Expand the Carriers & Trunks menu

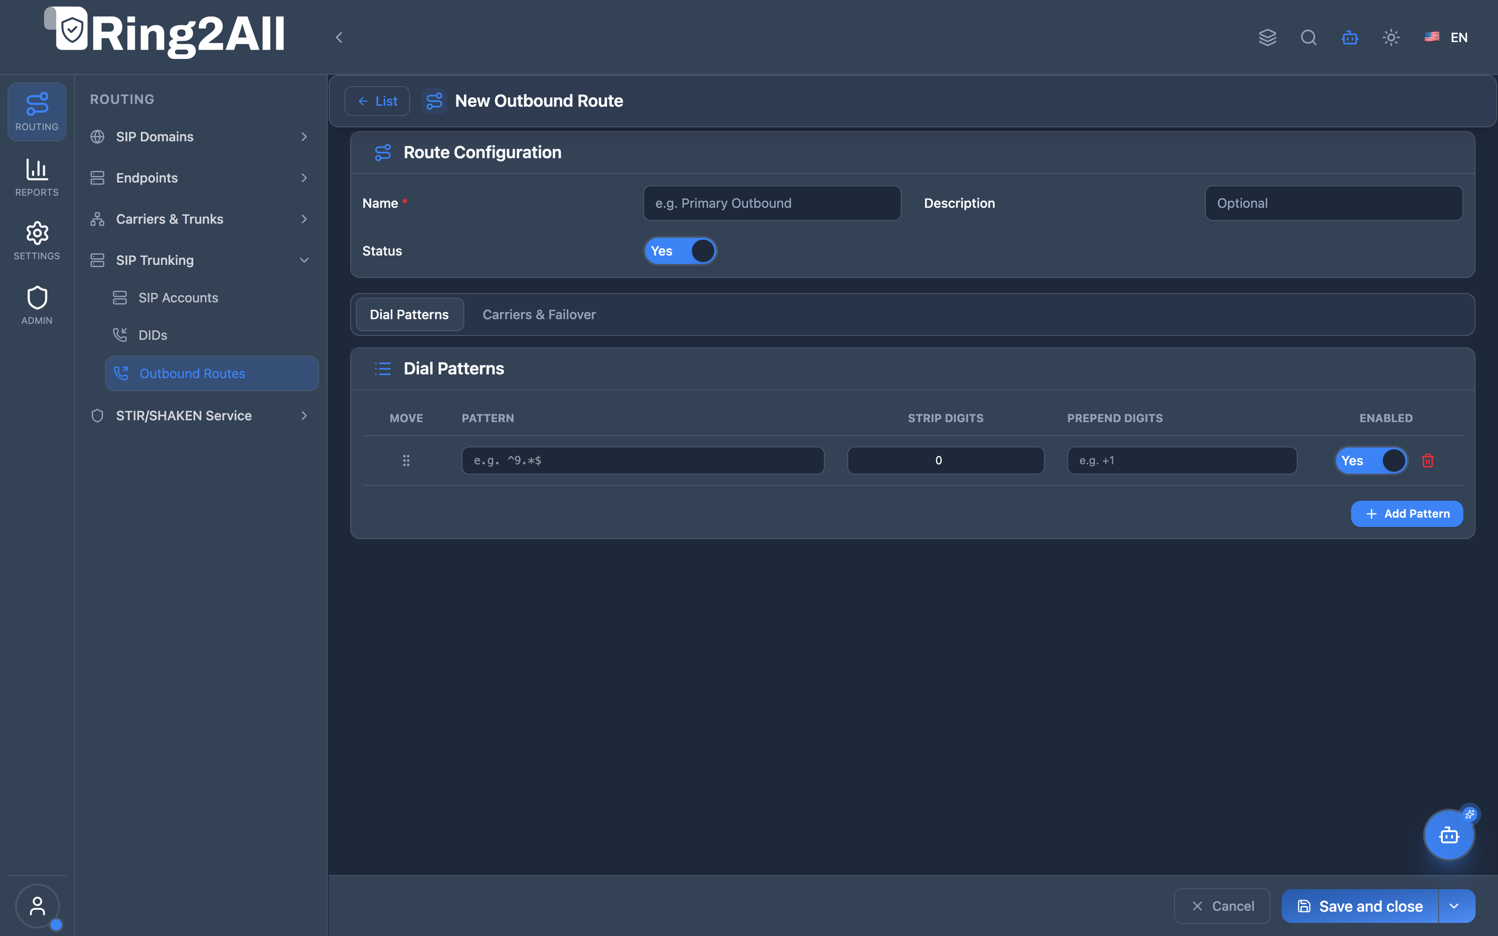pos(200,219)
